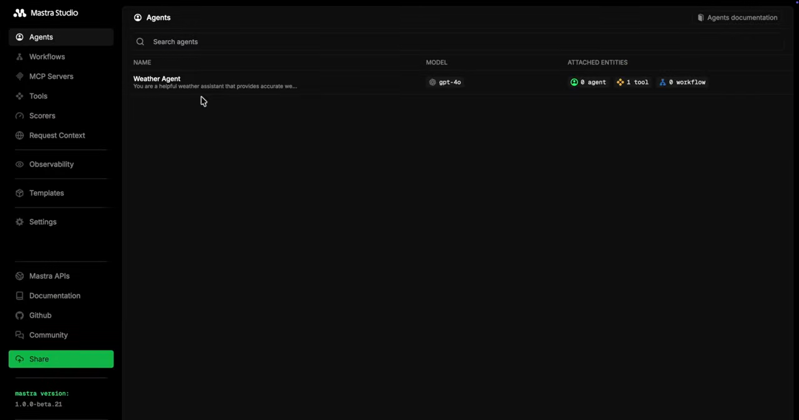This screenshot has height=420, width=799.
Task: Open the Scorers page
Action: pyautogui.click(x=61, y=116)
